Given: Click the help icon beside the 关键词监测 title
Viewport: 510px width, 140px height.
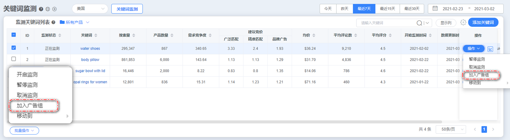Looking at the screenshot, I should pyautogui.click(x=41, y=9).
